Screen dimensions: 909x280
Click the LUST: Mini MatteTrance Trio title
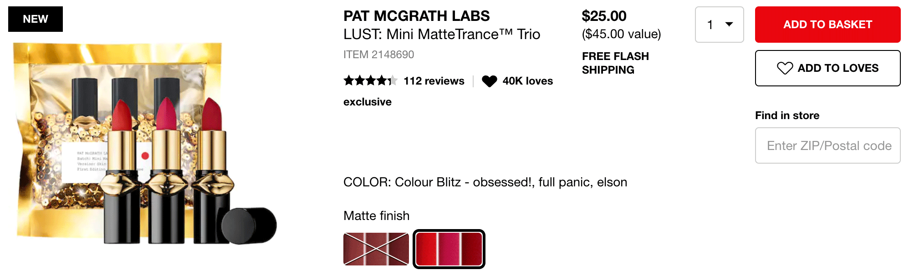(x=442, y=34)
